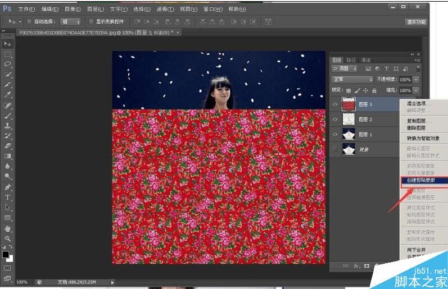This screenshot has height=289, width=448.
Task: Select the Hand tool
Action: [8, 228]
